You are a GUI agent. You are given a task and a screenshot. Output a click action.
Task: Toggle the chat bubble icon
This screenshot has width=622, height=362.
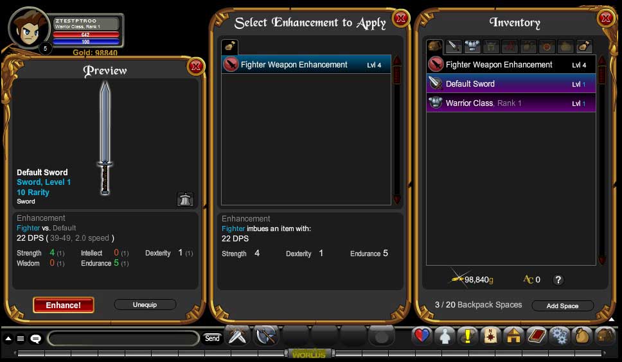[x=36, y=339]
